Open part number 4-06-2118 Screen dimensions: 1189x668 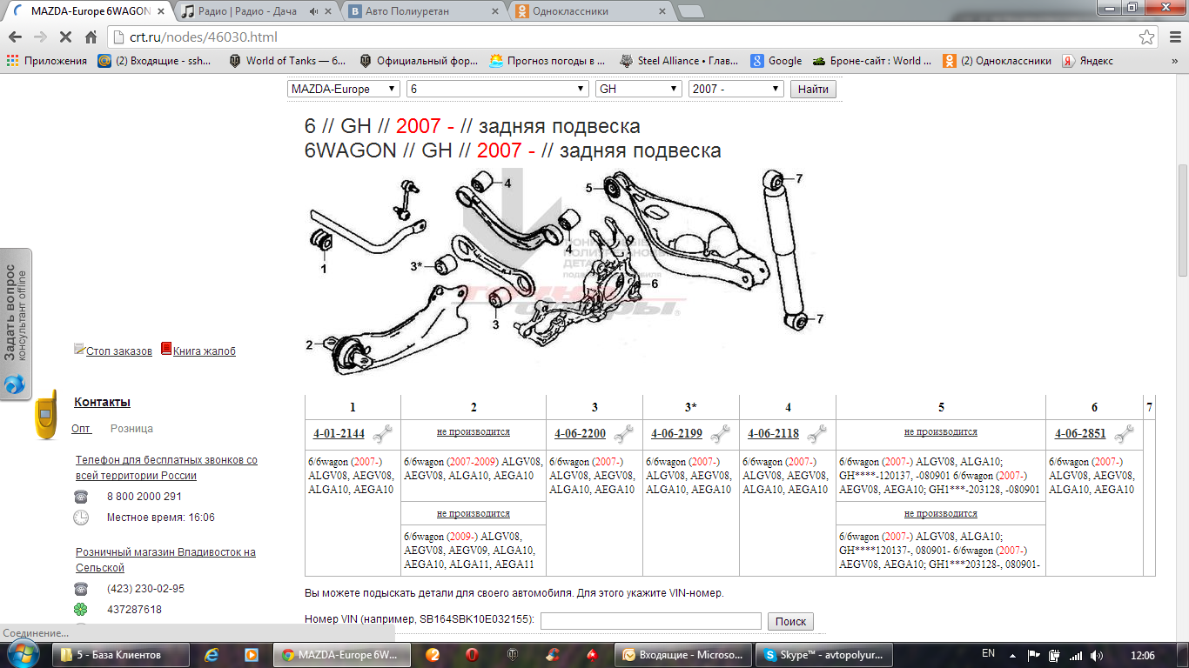[773, 433]
